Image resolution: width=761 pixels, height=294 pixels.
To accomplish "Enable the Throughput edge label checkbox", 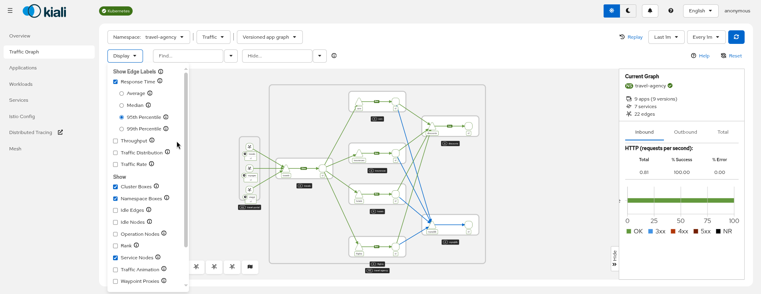I will pyautogui.click(x=115, y=141).
